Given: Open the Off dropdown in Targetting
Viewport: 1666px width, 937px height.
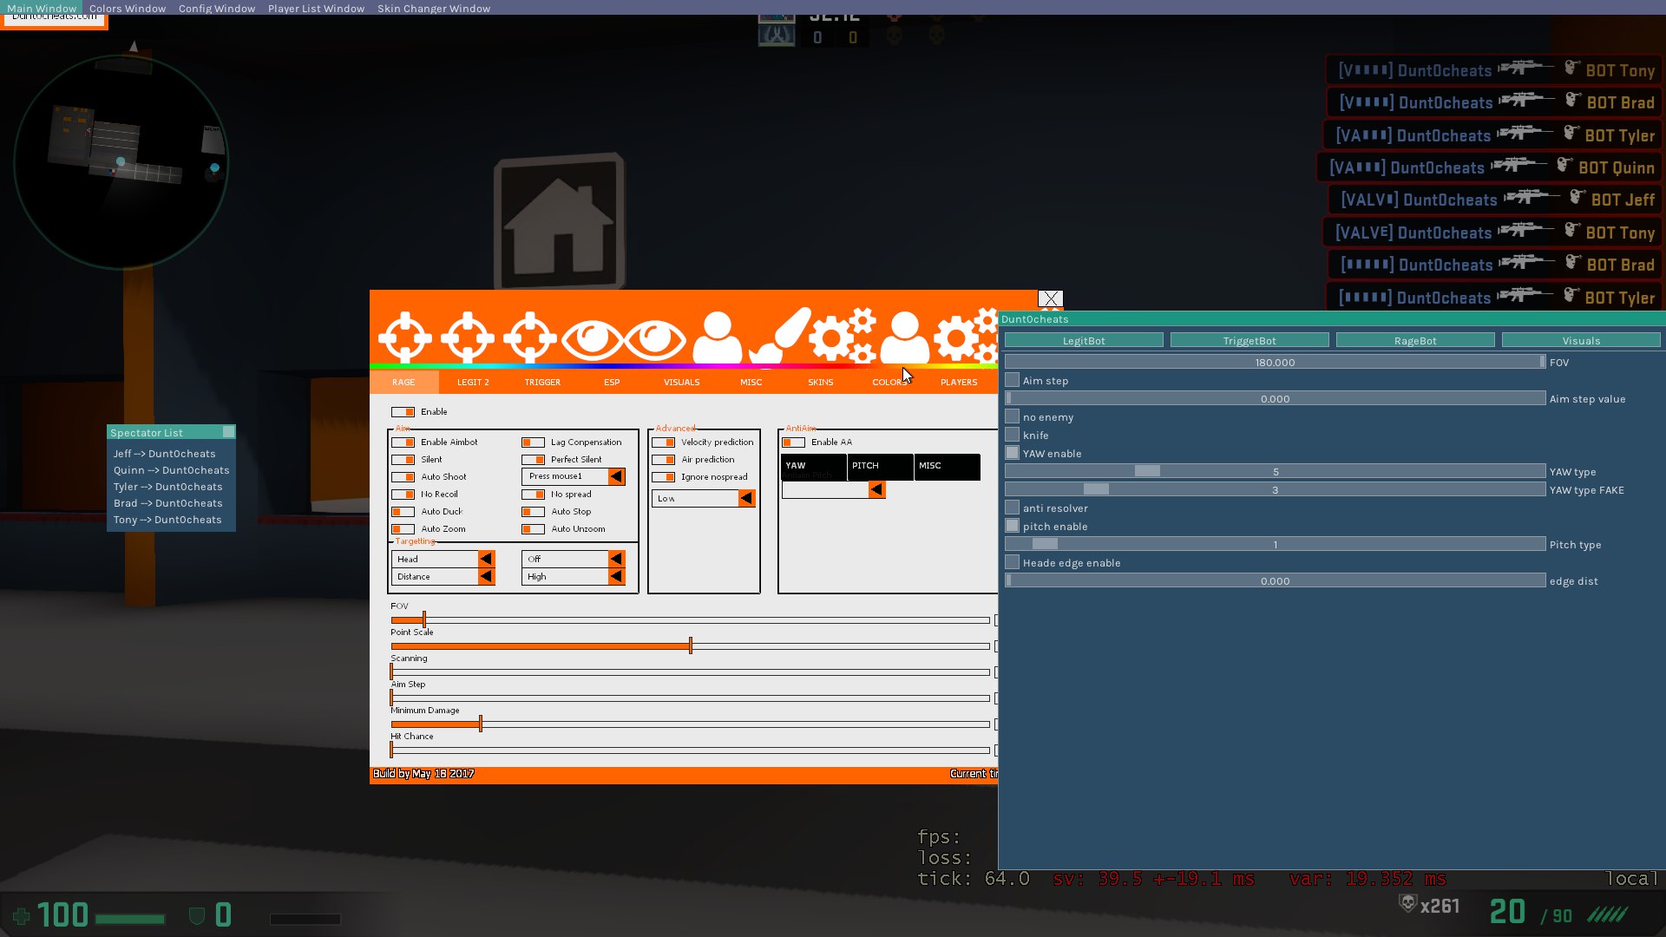Looking at the screenshot, I should tap(573, 560).
